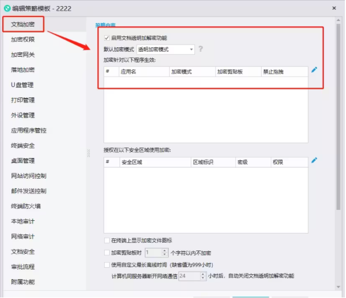Click the 密级 column header
Image resolution: width=346 pixels, height=298 pixels.
click(x=253, y=162)
